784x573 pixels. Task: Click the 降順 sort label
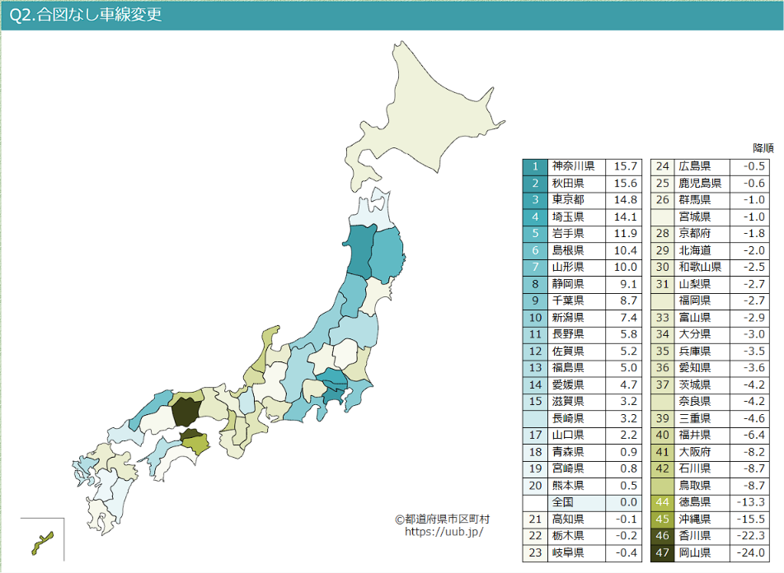point(763,148)
